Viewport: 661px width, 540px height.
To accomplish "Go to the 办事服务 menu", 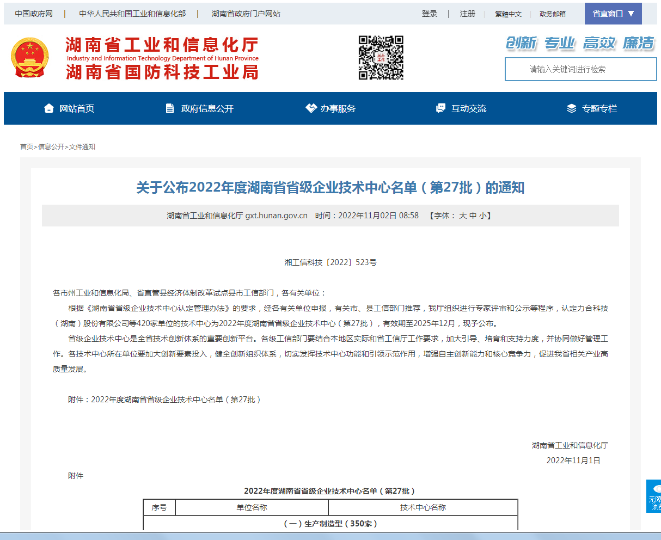I will click(338, 108).
